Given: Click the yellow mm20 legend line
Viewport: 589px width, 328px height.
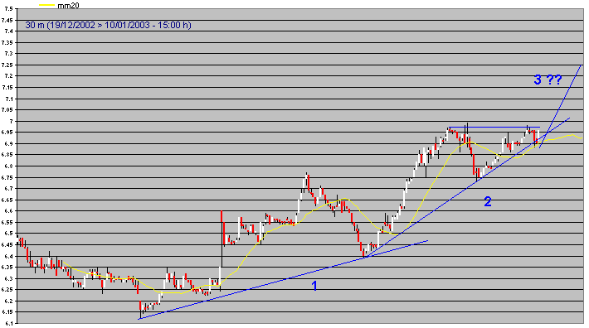Looking at the screenshot, I should click(x=46, y=5).
